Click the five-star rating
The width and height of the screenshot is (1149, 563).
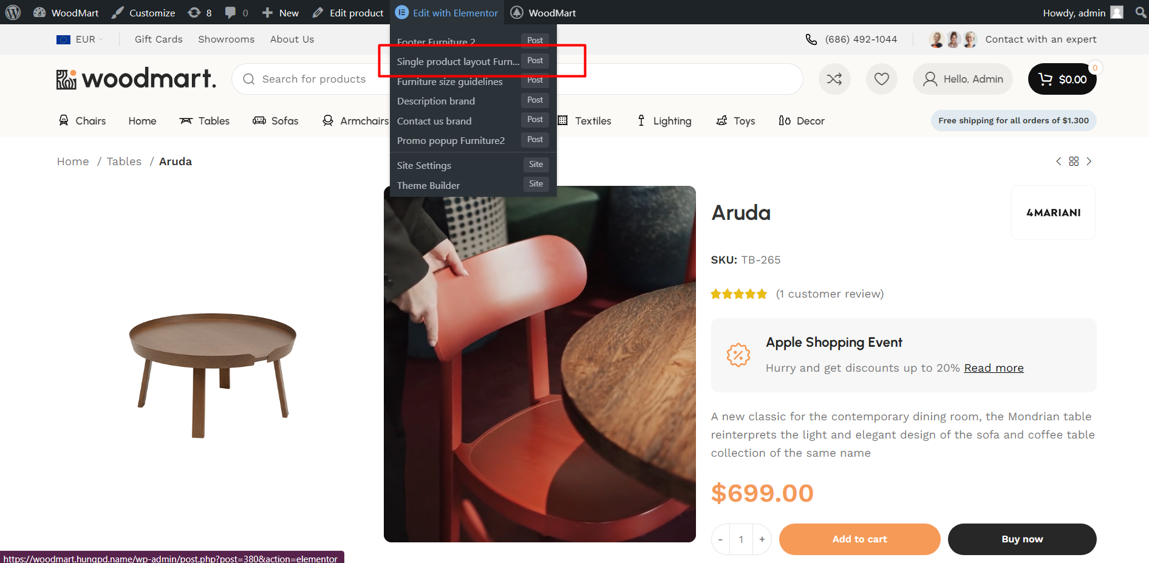point(739,294)
